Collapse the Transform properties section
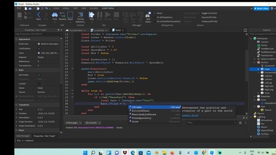The image size is (276, 155). (x=16, y=105)
